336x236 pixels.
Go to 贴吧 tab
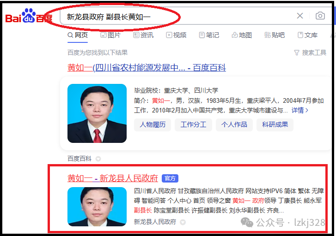275,35
